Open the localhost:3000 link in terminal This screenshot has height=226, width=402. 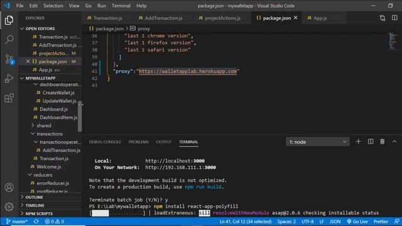[x=175, y=161]
